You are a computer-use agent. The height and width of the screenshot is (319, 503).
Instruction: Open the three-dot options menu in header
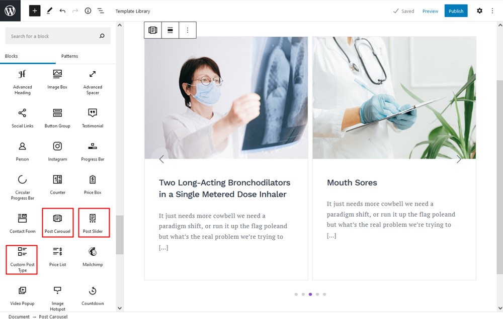[x=492, y=11]
